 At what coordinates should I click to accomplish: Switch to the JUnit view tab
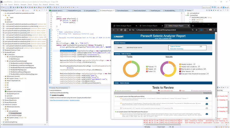tap(19, 11)
